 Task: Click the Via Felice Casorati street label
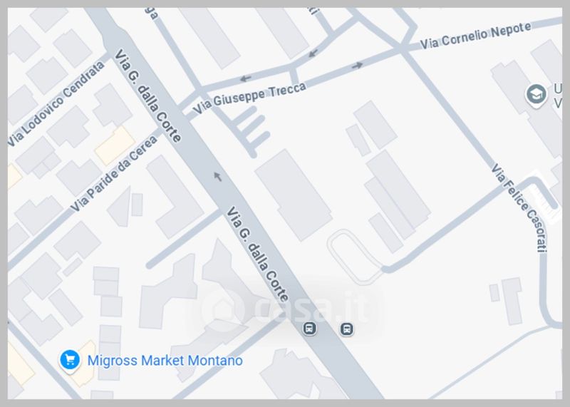[520, 207]
